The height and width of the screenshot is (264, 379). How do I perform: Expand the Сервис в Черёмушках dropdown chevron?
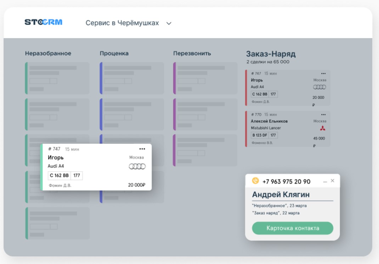(x=169, y=23)
